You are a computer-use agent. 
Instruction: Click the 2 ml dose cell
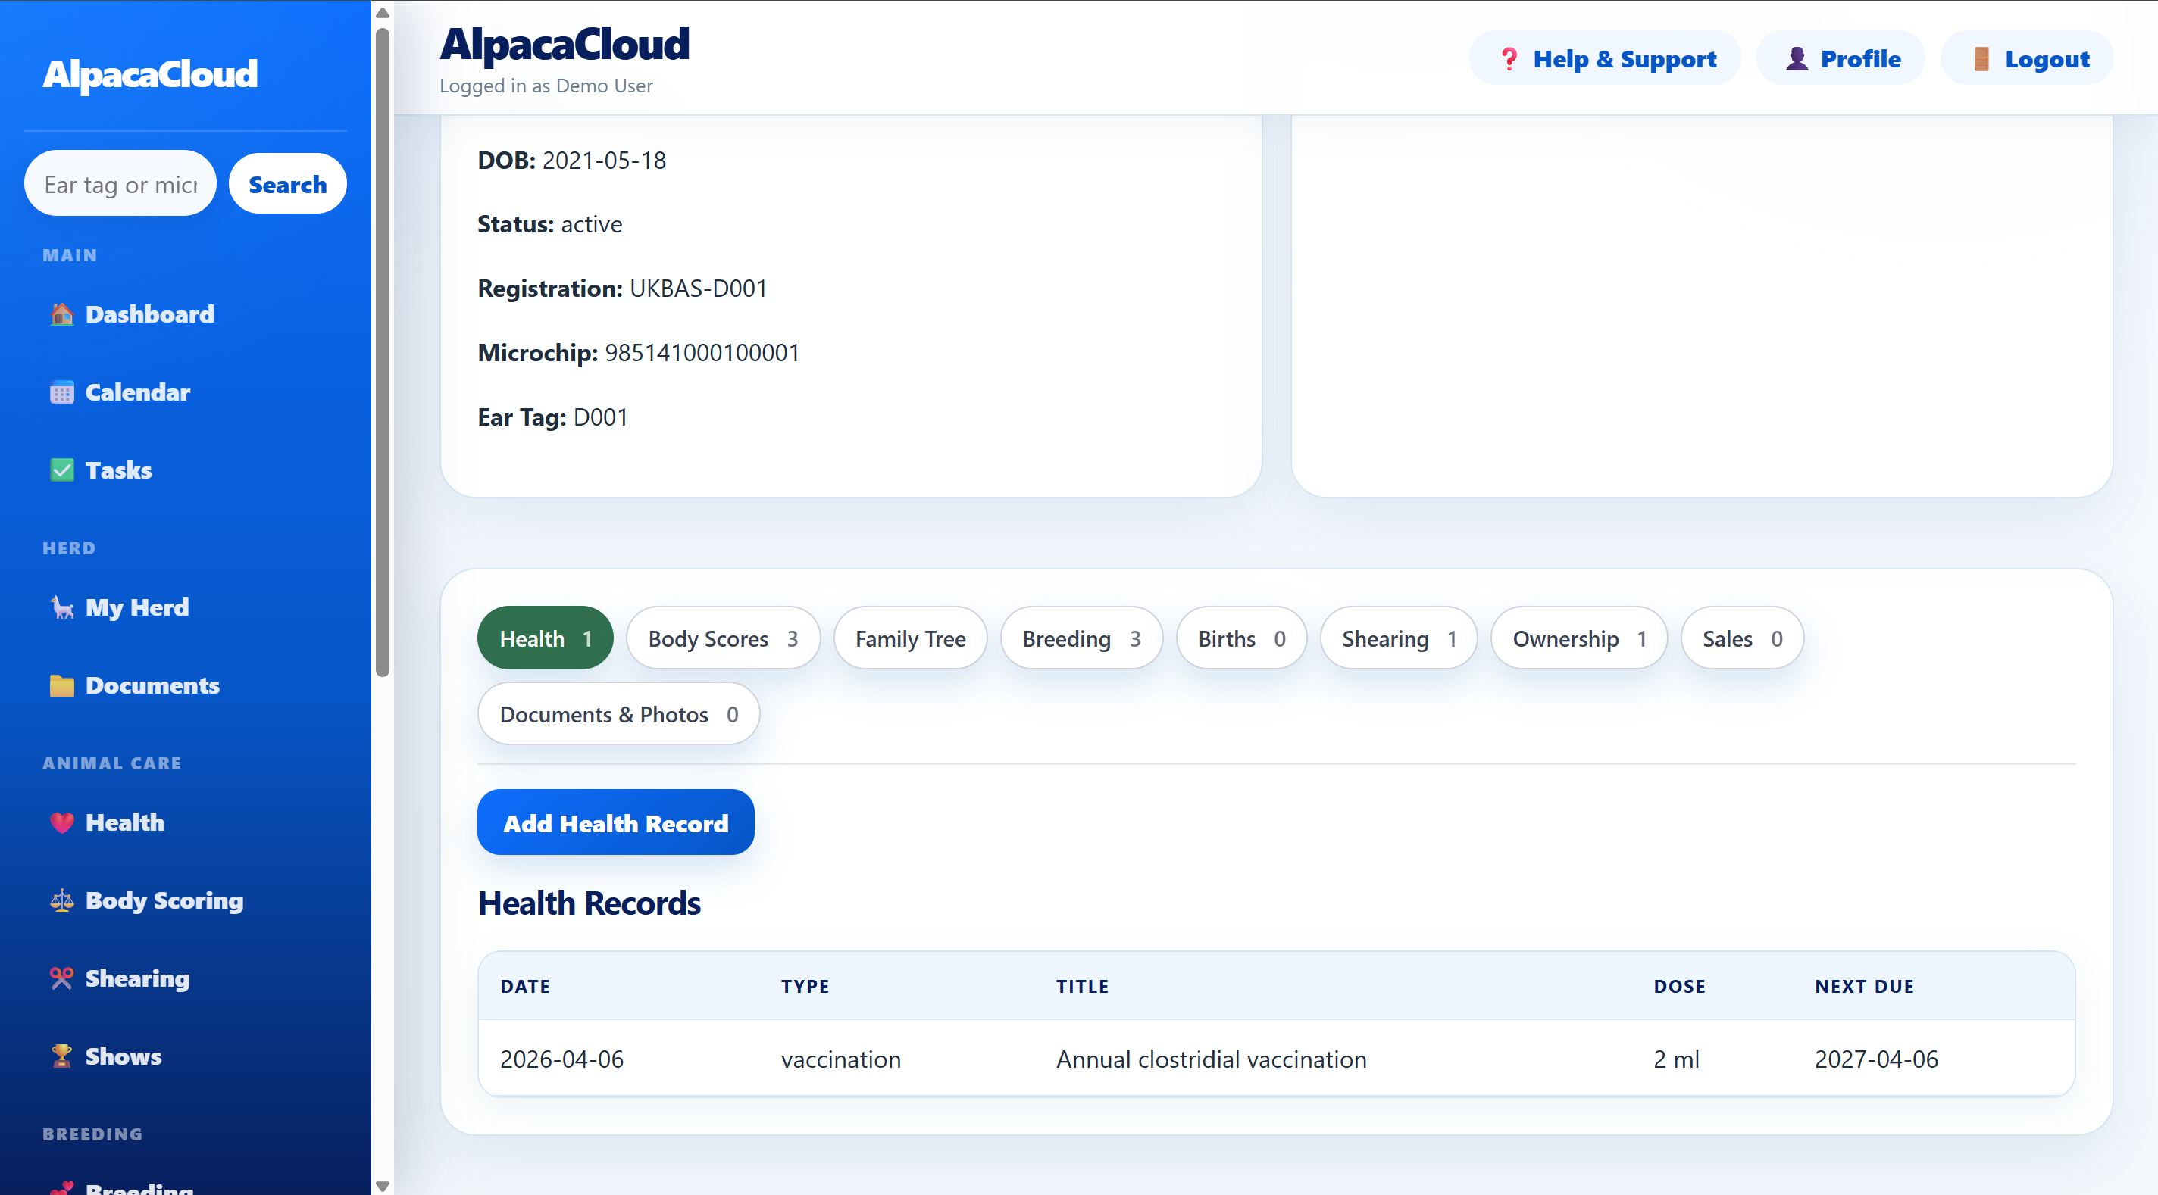1676,1059
